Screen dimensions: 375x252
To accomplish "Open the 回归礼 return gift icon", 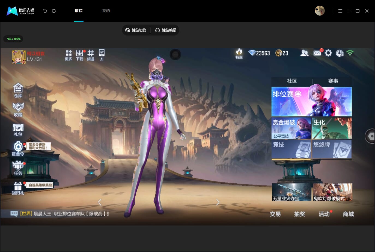I will tap(18, 189).
